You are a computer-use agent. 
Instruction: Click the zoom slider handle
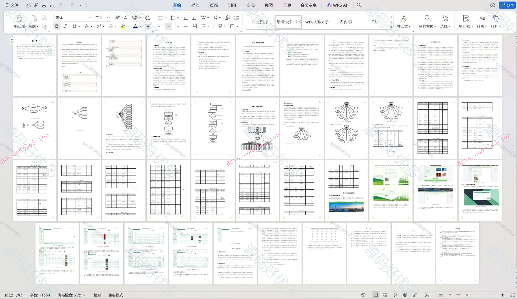tap(467, 295)
